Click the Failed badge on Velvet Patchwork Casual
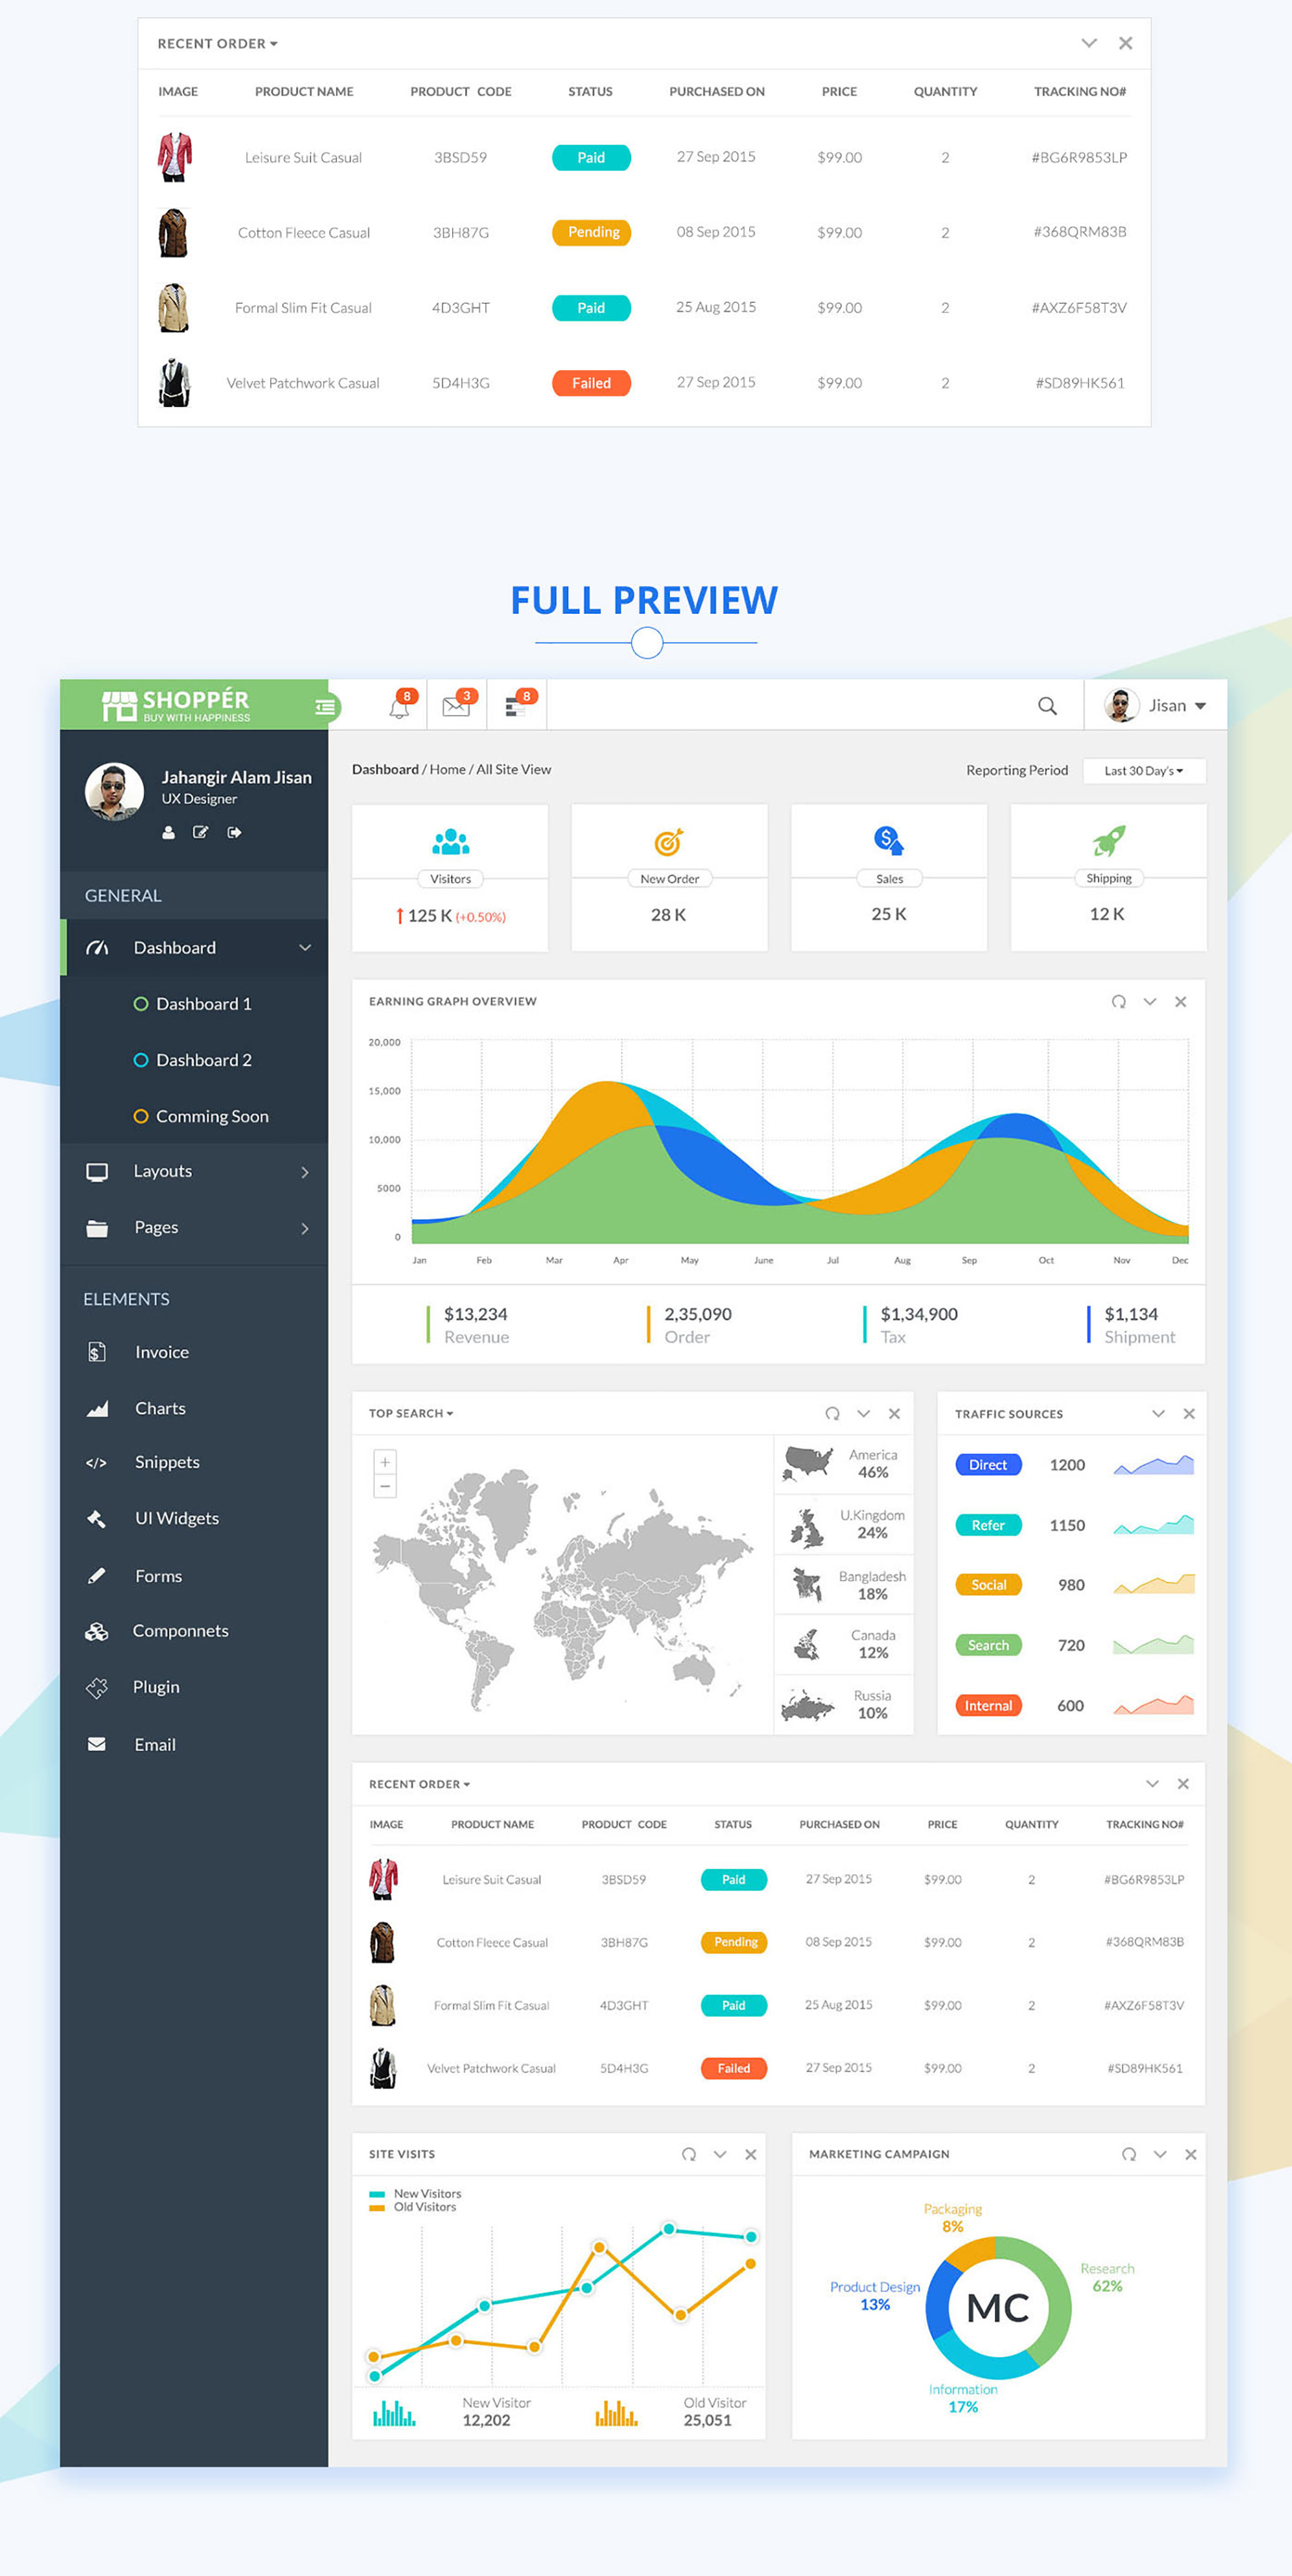Viewport: 1292px width, 2576px height. (x=733, y=2068)
